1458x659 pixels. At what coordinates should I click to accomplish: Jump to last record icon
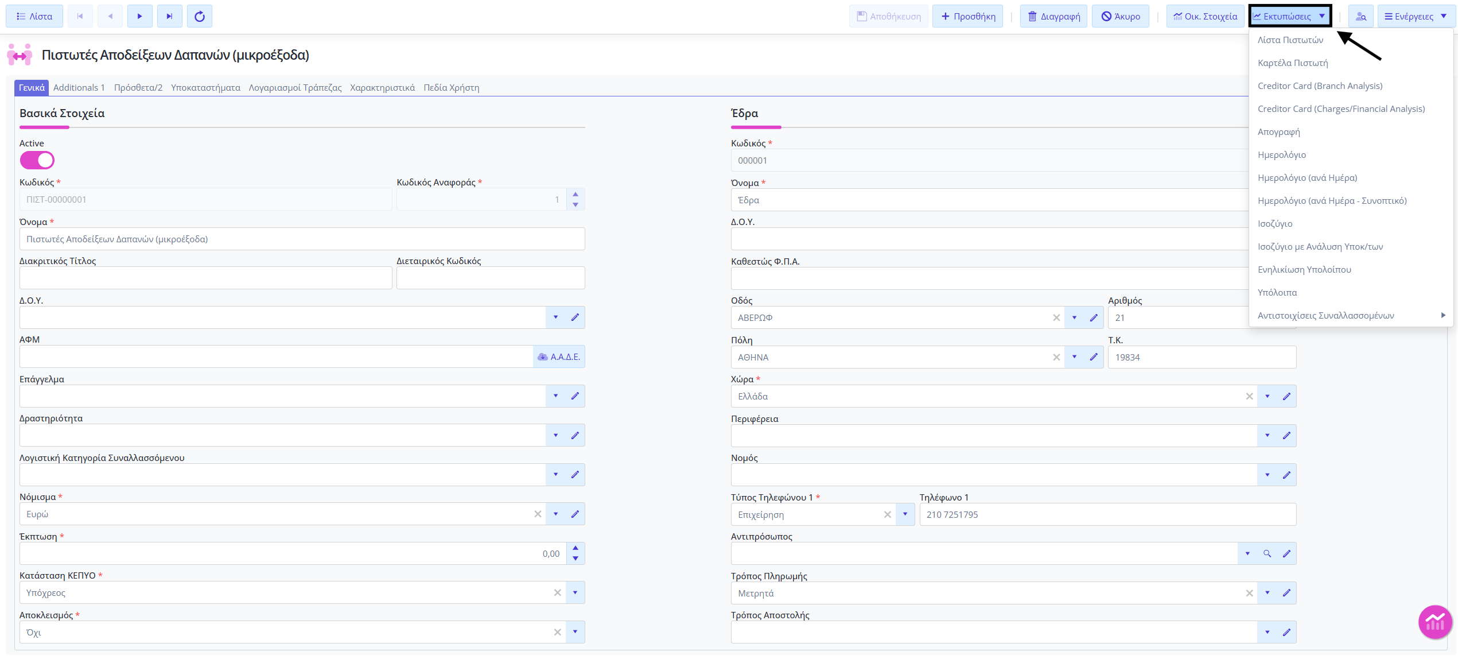coord(169,16)
